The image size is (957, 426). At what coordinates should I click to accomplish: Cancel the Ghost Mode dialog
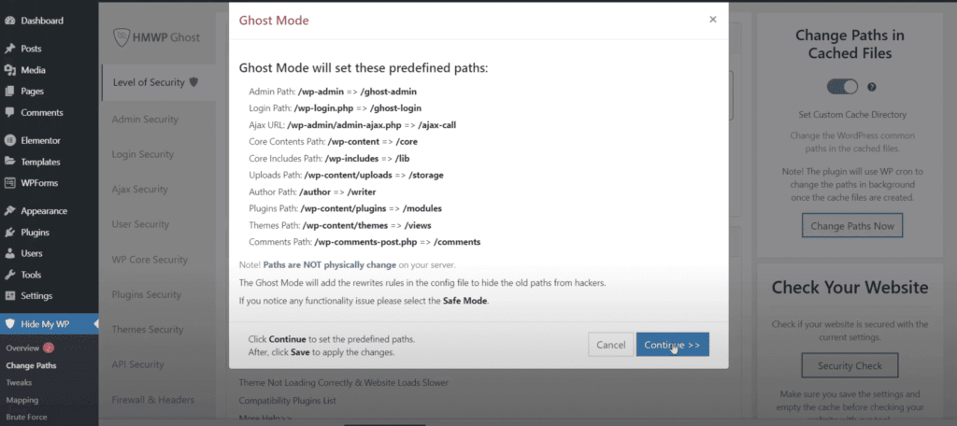(610, 345)
